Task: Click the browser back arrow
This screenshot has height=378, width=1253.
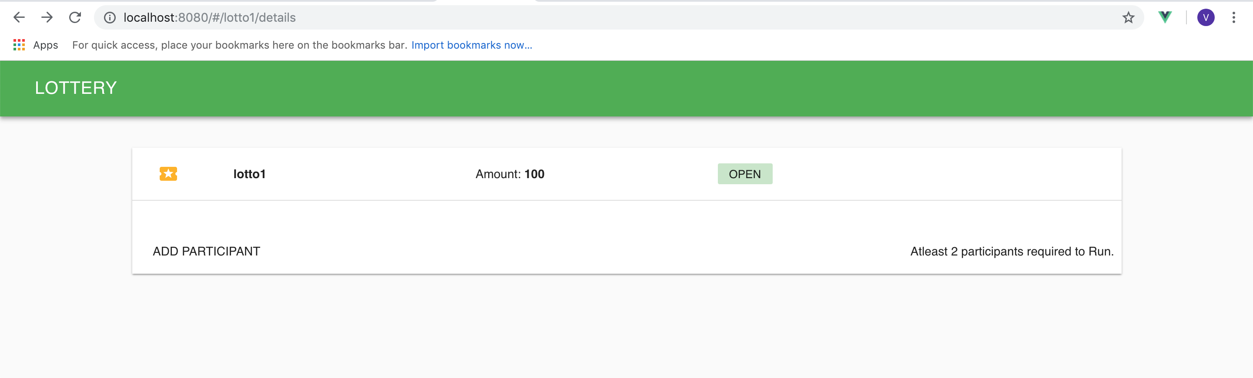Action: pos(19,17)
